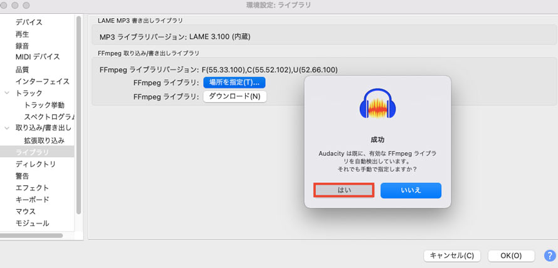
Task: Click キャンセル(C) button
Action: pyautogui.click(x=452, y=255)
